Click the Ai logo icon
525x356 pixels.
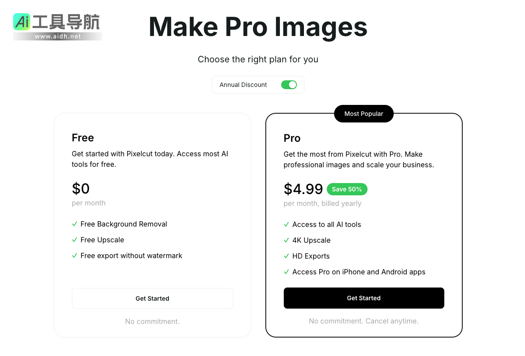(x=22, y=22)
